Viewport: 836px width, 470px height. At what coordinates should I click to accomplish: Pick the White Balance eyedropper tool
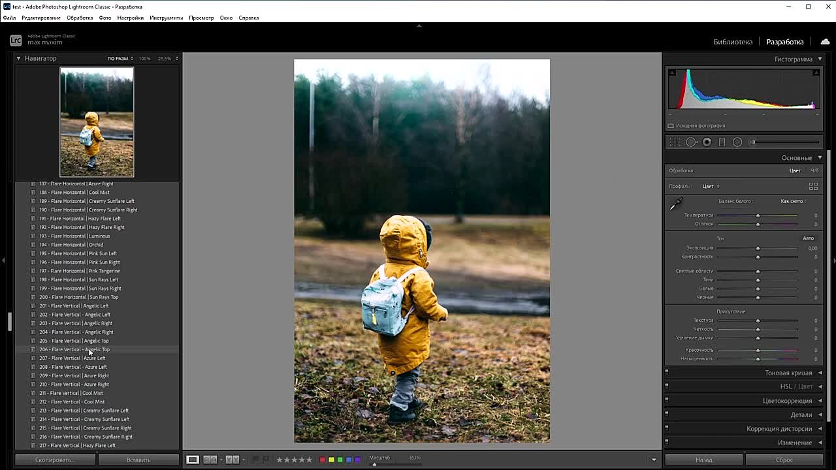[676, 204]
